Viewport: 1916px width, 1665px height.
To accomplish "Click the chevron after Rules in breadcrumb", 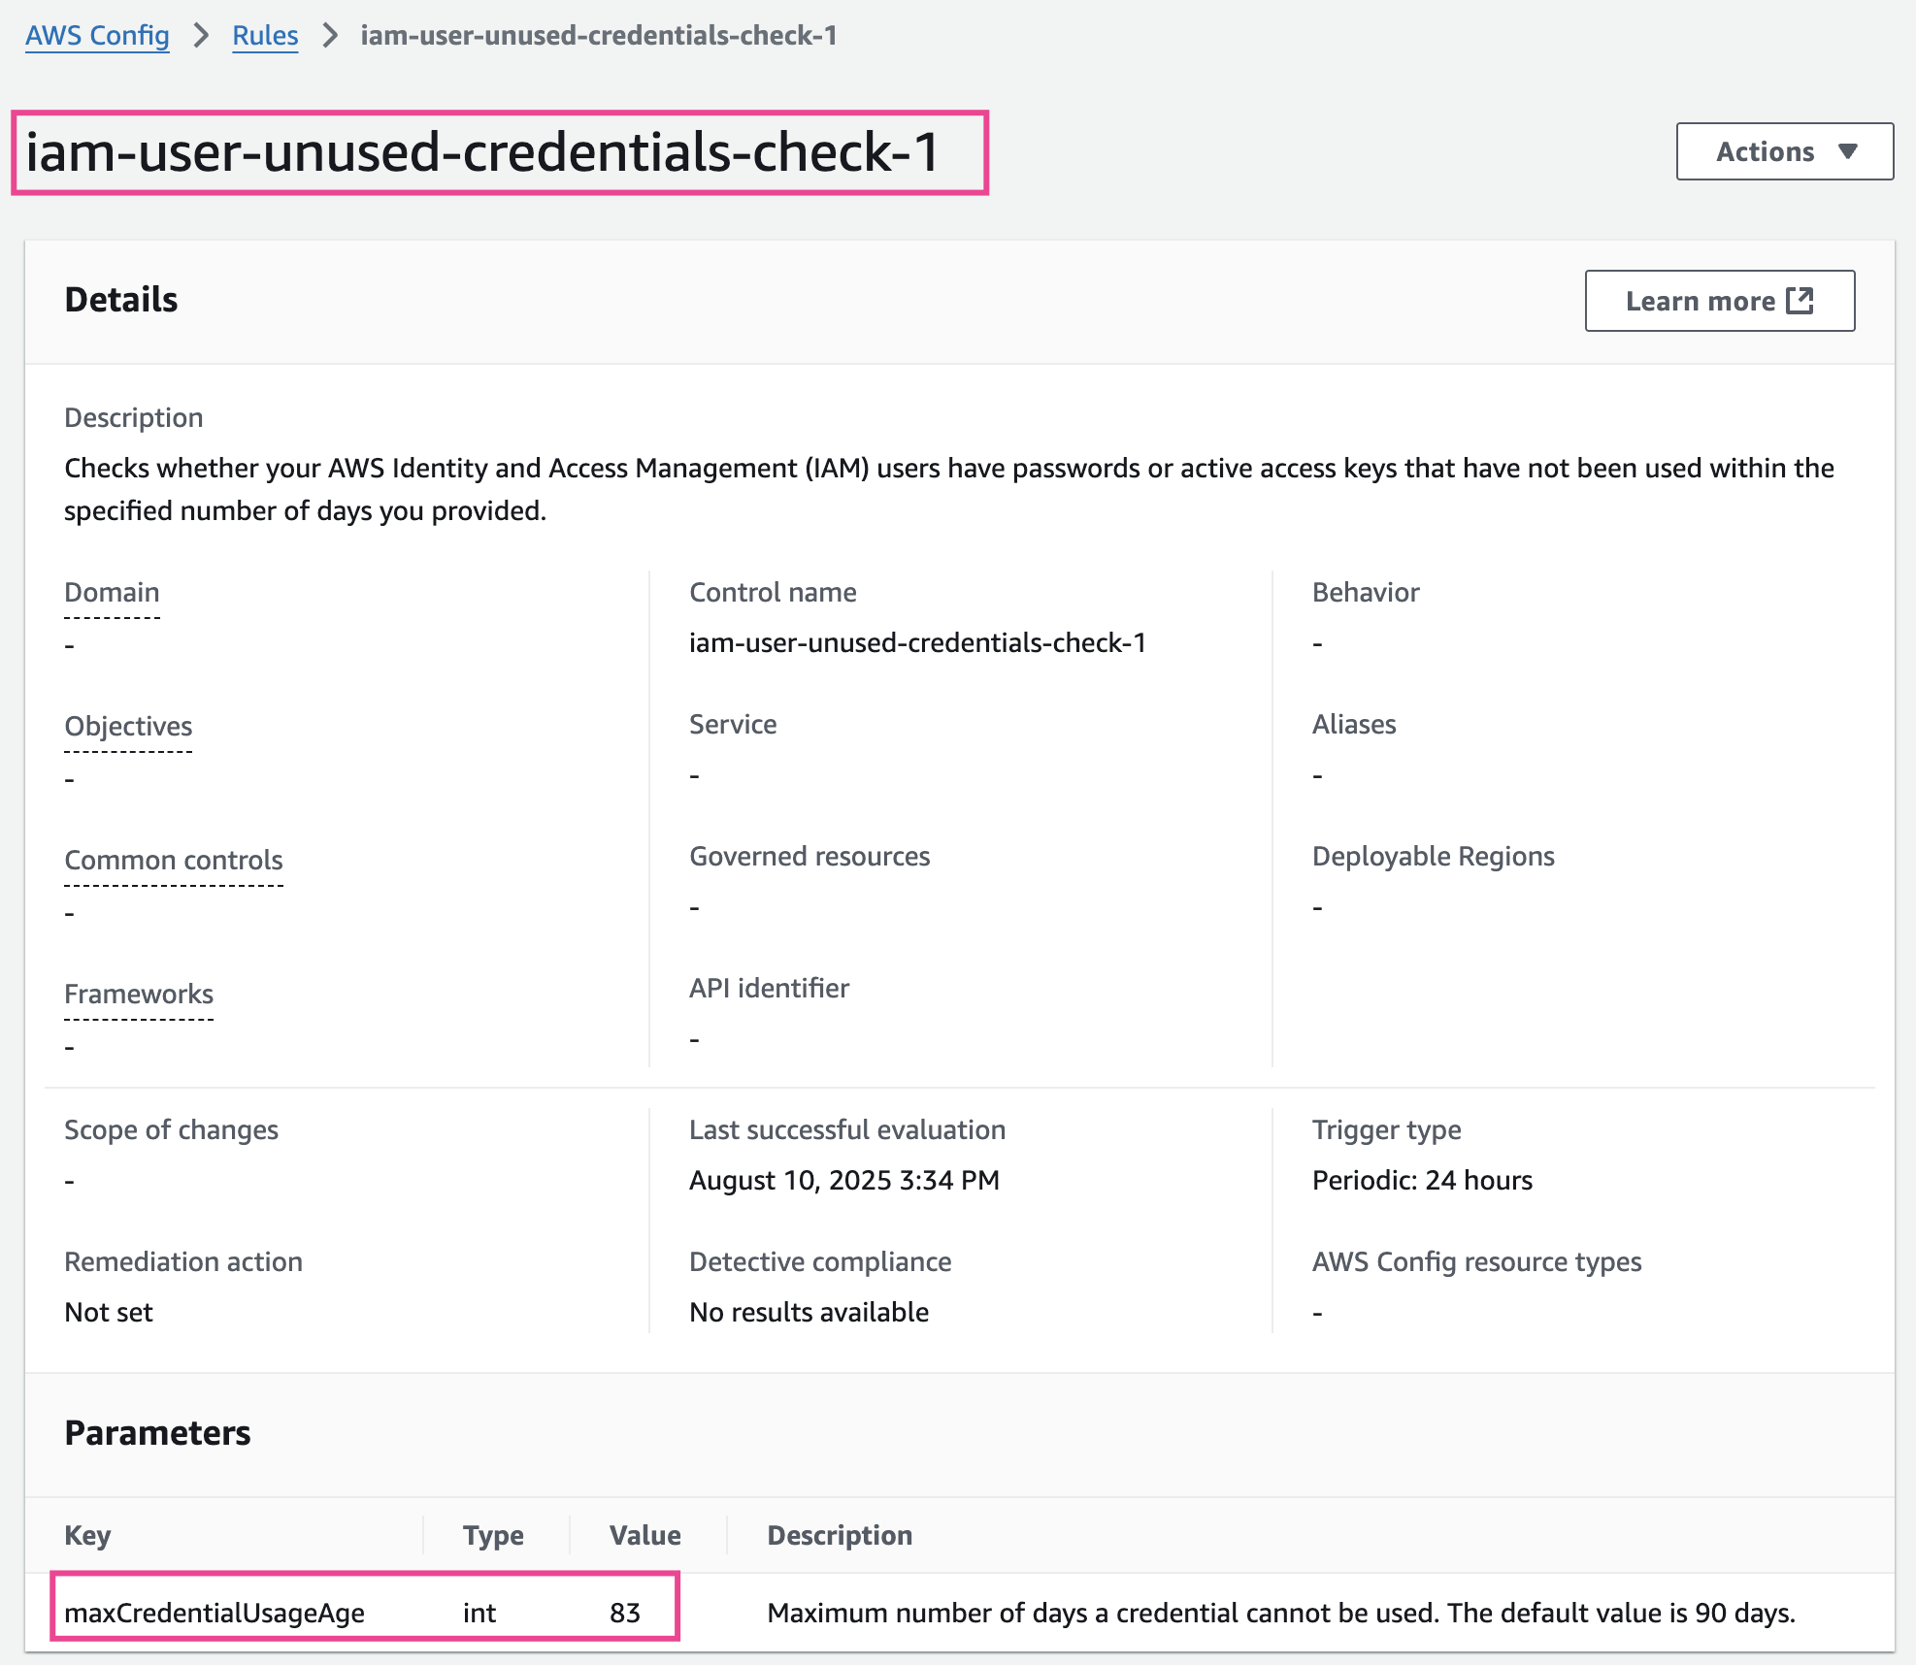I will pyautogui.click(x=330, y=36).
